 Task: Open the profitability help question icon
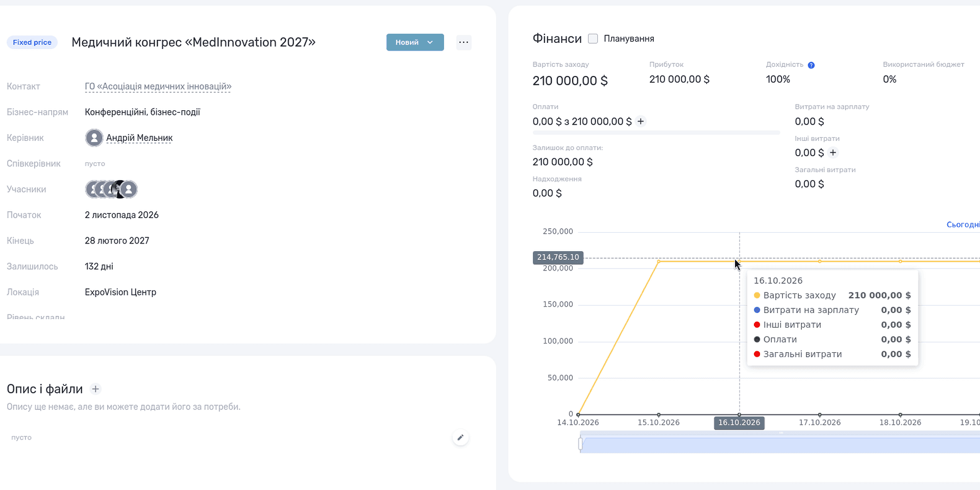[811, 65]
